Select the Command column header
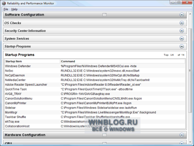This screenshot has height=146, width=194. pyautogui.click(x=123, y=61)
